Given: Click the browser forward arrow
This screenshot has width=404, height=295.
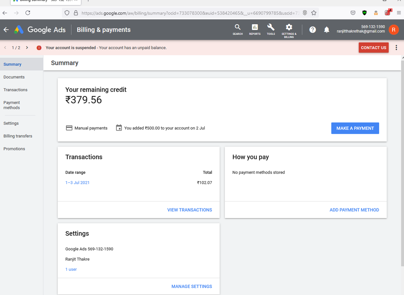Looking at the screenshot, I should (x=16, y=13).
